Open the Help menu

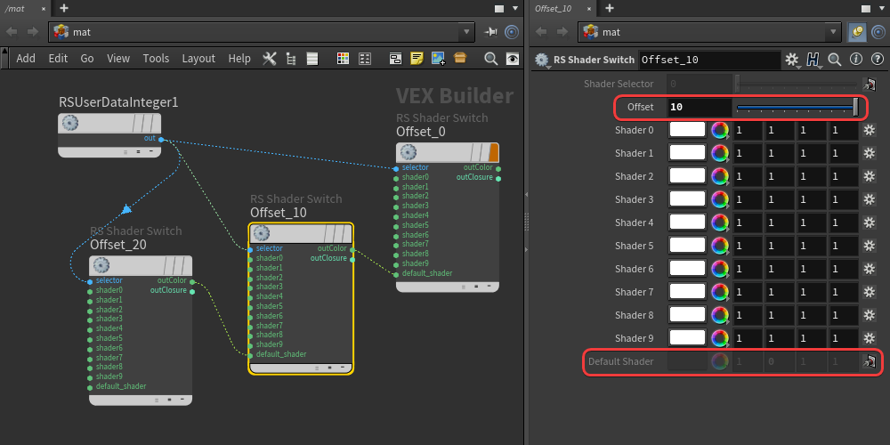(239, 59)
